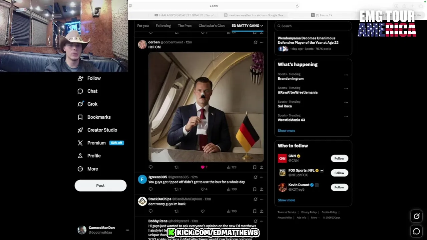Follow the CNN account

click(x=339, y=158)
